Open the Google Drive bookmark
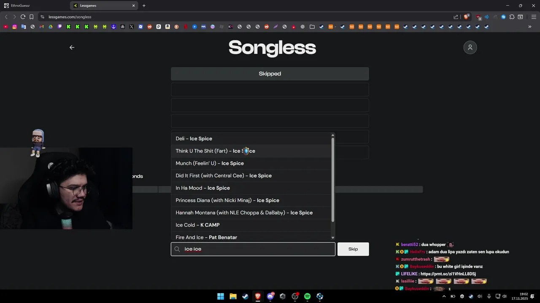 [51, 27]
